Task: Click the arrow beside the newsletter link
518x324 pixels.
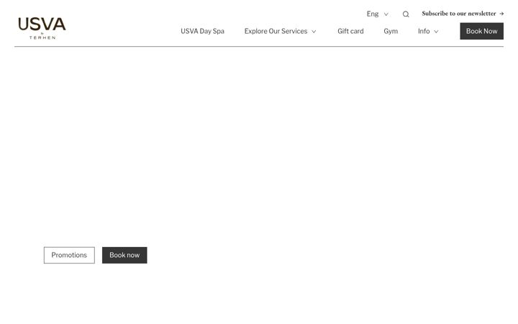Action: pyautogui.click(x=501, y=14)
